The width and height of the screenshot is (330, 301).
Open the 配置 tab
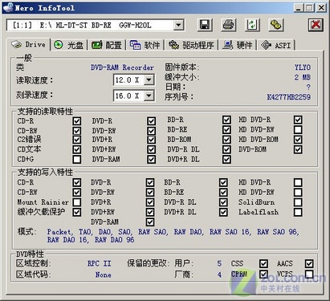(x=107, y=45)
